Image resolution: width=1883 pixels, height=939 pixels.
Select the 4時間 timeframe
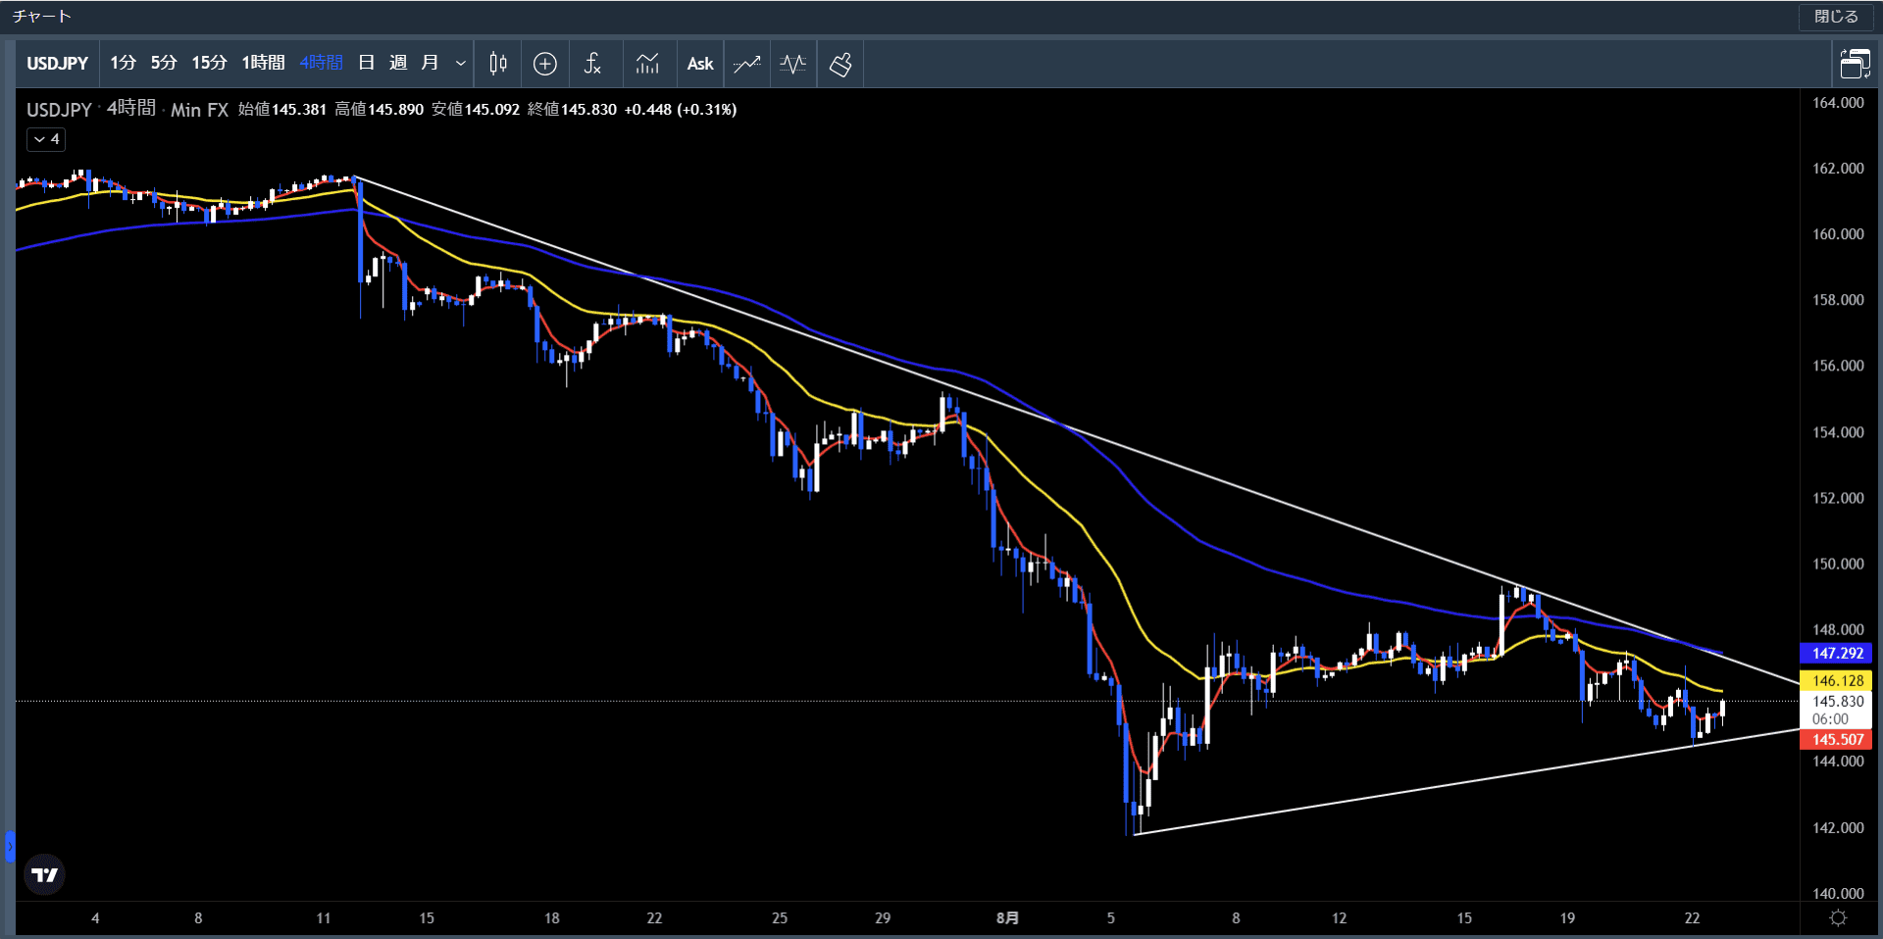pyautogui.click(x=321, y=63)
